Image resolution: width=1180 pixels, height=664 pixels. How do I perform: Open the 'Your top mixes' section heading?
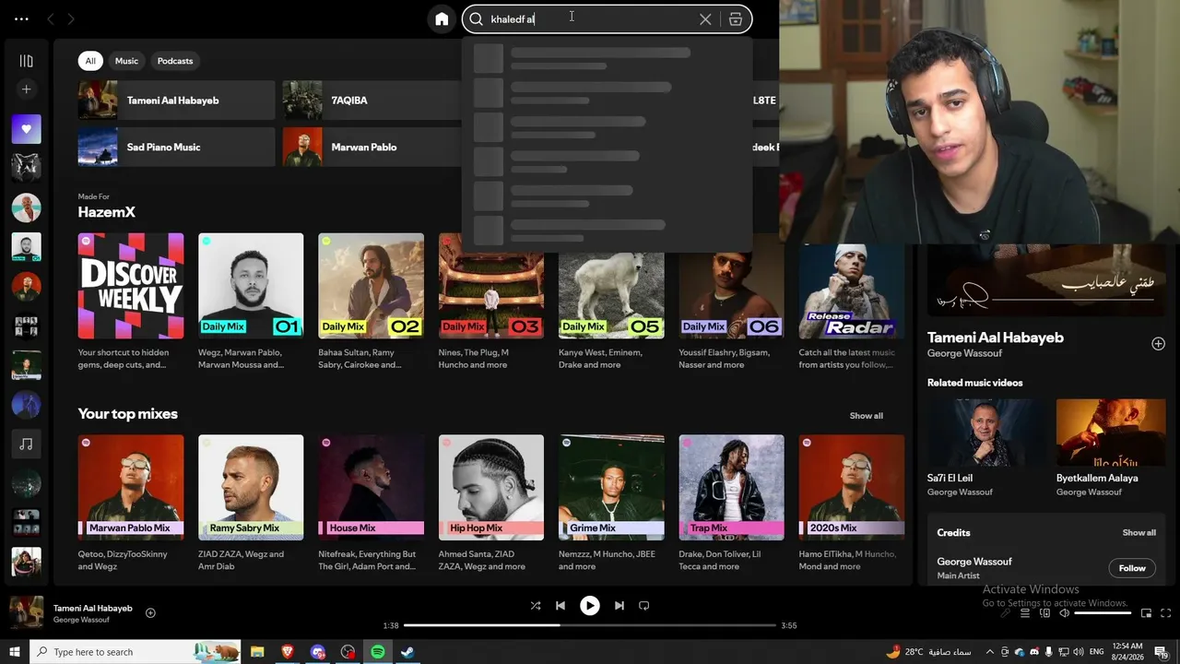coord(128,414)
